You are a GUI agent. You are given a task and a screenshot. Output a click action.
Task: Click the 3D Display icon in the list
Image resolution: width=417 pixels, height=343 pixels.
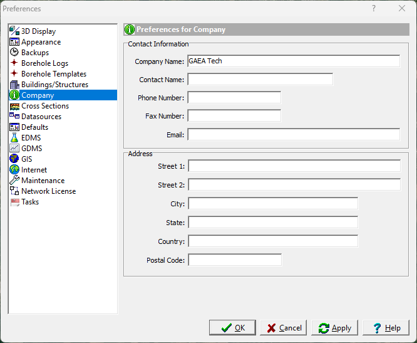pos(14,31)
